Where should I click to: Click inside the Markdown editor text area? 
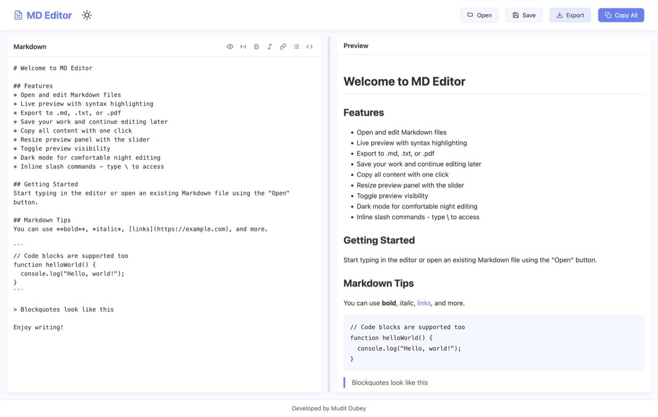click(164, 224)
